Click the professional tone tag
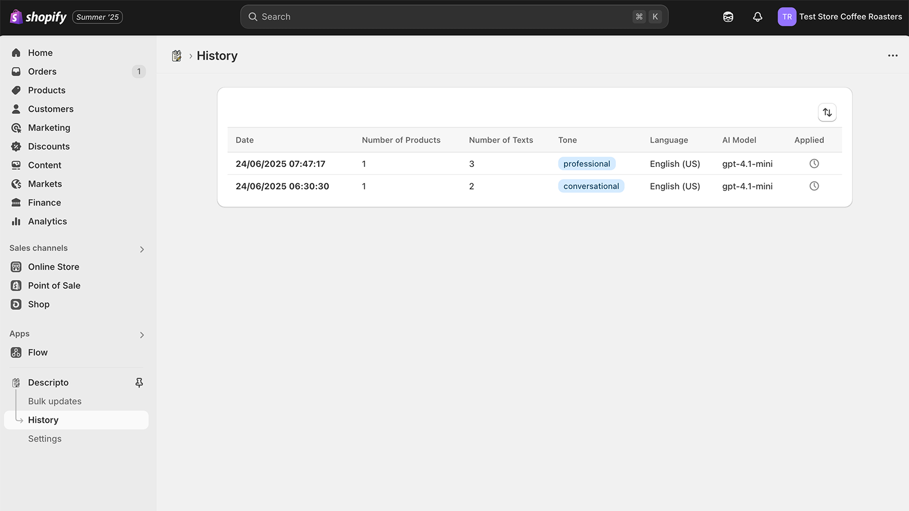 click(587, 164)
